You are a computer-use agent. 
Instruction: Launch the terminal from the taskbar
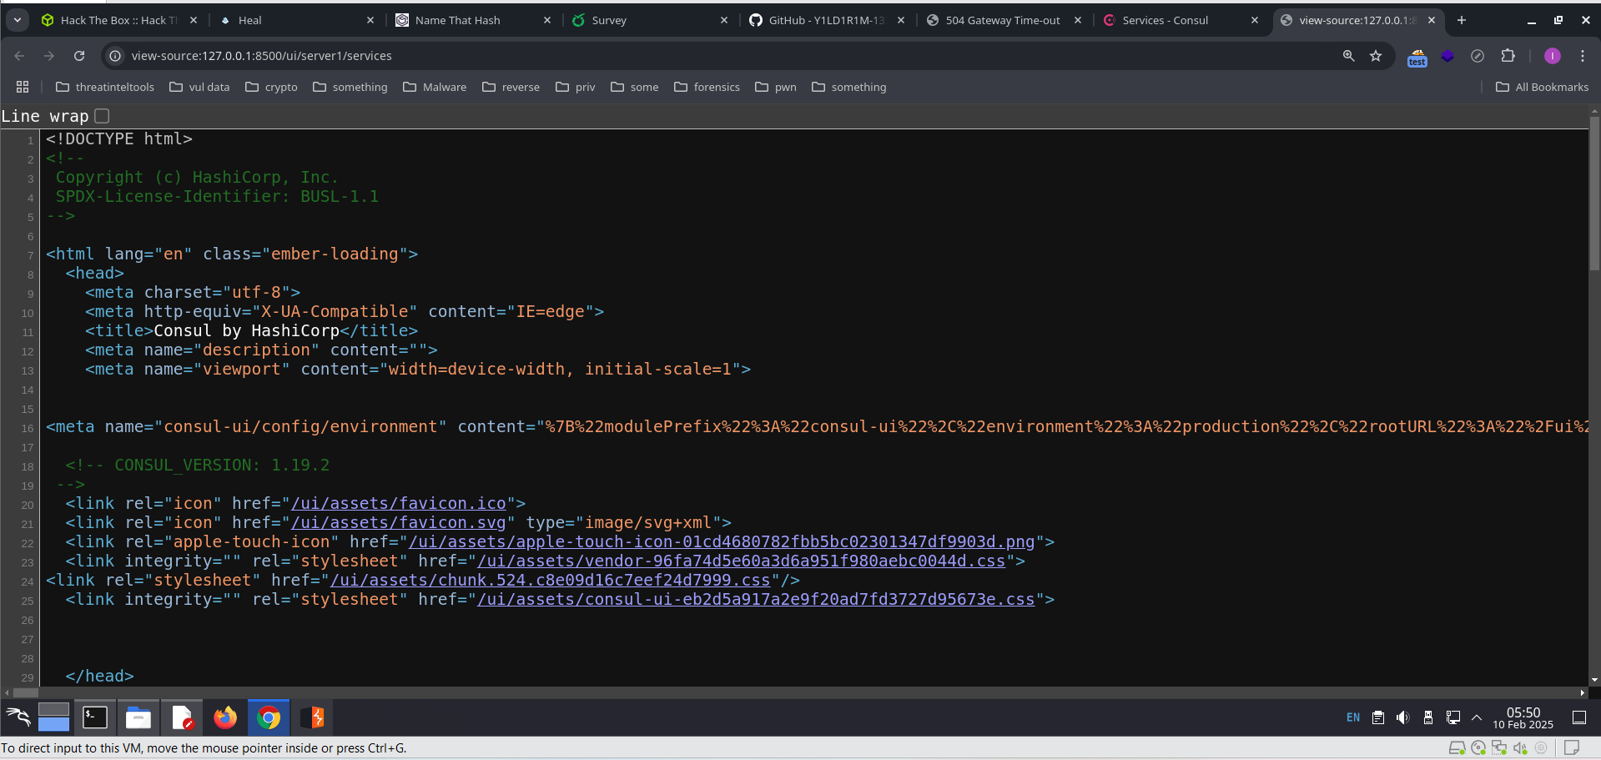coord(95,717)
